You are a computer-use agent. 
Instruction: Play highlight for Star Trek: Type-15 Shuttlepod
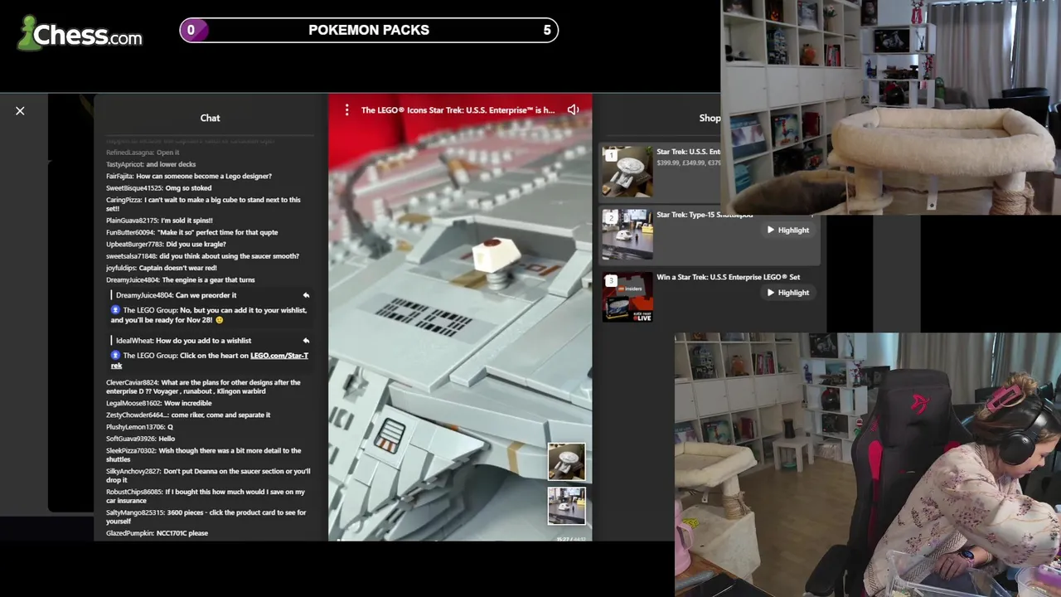pyautogui.click(x=787, y=230)
